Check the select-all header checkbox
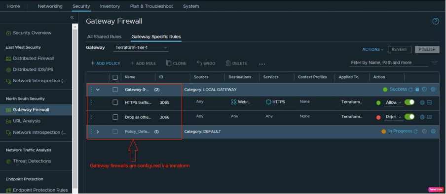This screenshot has height=194, width=446. pyautogui.click(x=115, y=77)
